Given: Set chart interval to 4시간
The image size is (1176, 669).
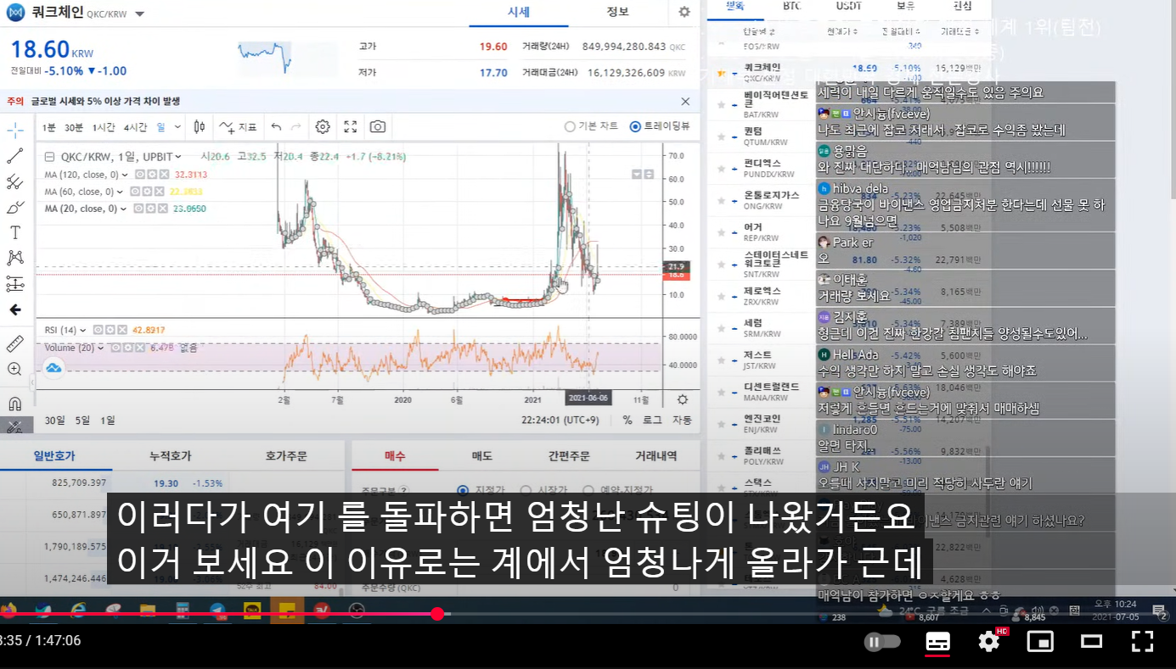Looking at the screenshot, I should 135,127.
